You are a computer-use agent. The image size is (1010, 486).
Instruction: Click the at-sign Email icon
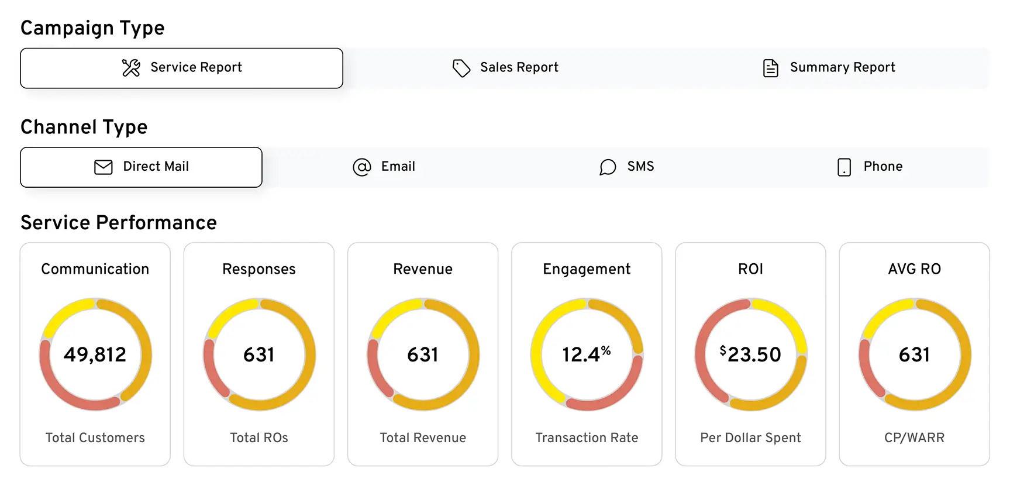[x=362, y=167]
